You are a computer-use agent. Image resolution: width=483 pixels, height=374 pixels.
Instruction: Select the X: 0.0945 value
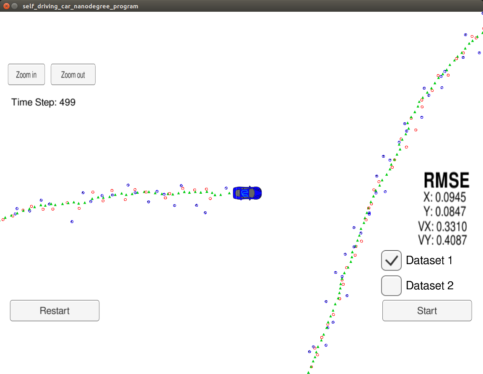pyautogui.click(x=444, y=197)
